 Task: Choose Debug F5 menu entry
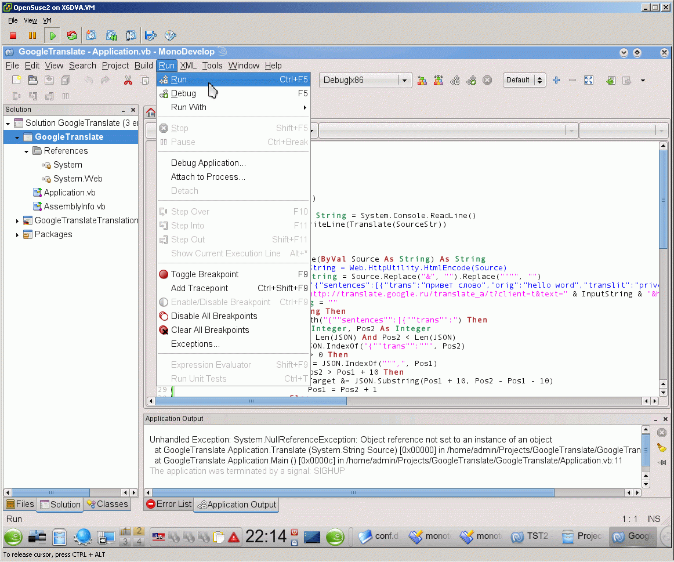(x=233, y=93)
